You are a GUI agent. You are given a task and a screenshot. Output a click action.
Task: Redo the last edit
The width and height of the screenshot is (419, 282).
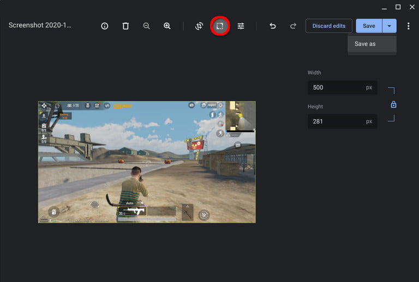[293, 26]
